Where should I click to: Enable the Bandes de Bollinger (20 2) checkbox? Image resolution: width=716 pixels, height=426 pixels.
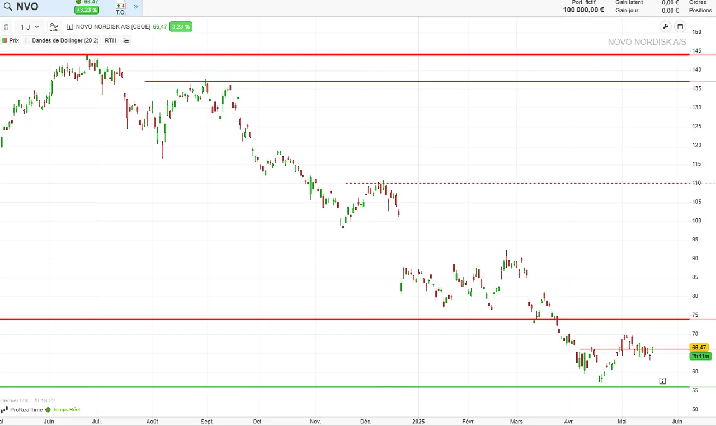coord(27,40)
